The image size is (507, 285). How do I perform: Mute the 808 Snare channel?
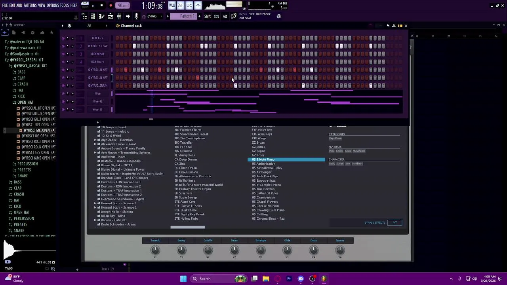coord(63,62)
